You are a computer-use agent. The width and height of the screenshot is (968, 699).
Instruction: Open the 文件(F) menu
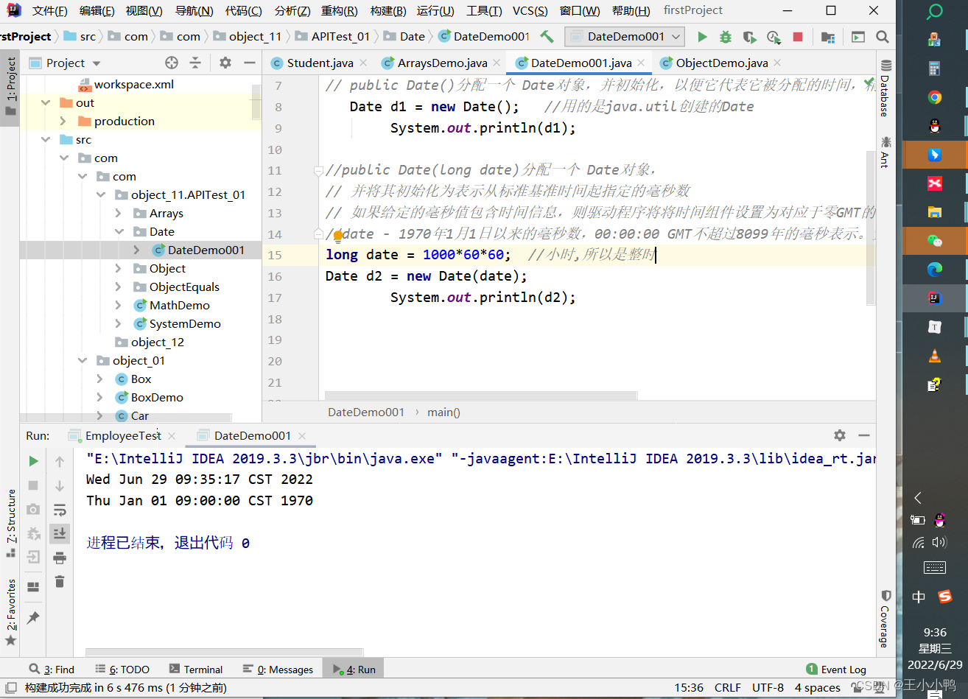[x=49, y=10]
